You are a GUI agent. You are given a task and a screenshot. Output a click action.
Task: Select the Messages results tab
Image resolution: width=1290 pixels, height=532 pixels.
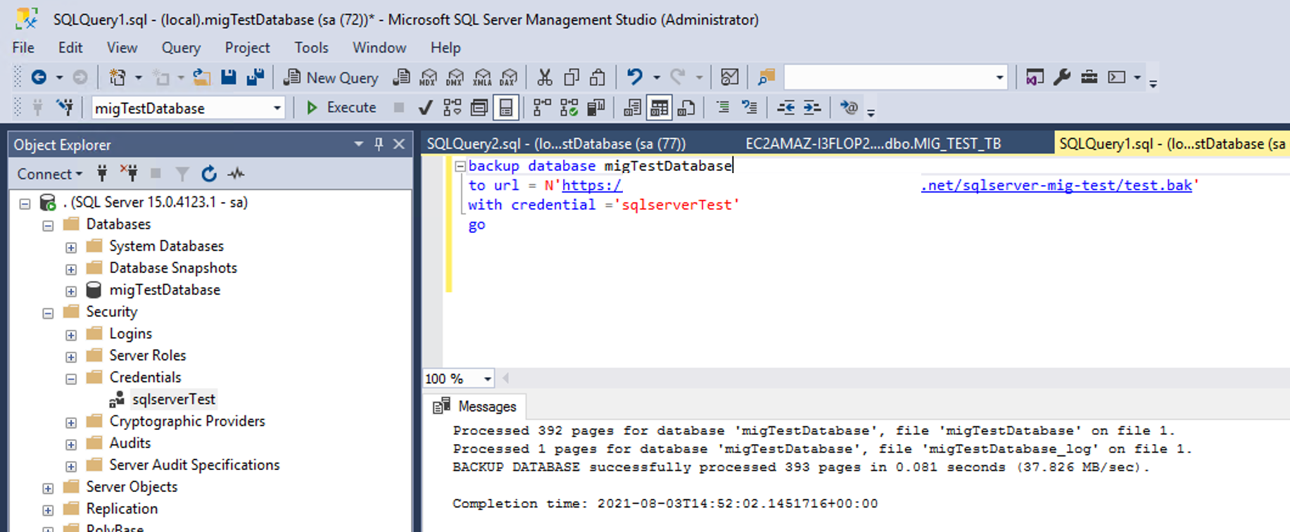coord(475,407)
